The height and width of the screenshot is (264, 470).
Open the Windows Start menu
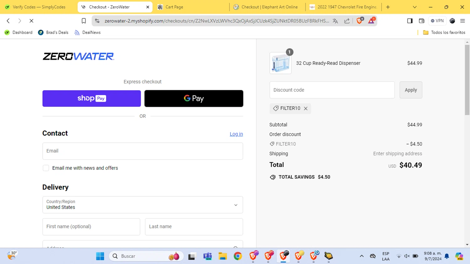coord(100,256)
